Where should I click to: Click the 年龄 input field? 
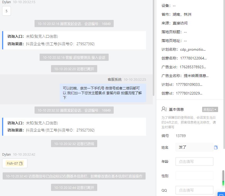tap(194, 161)
